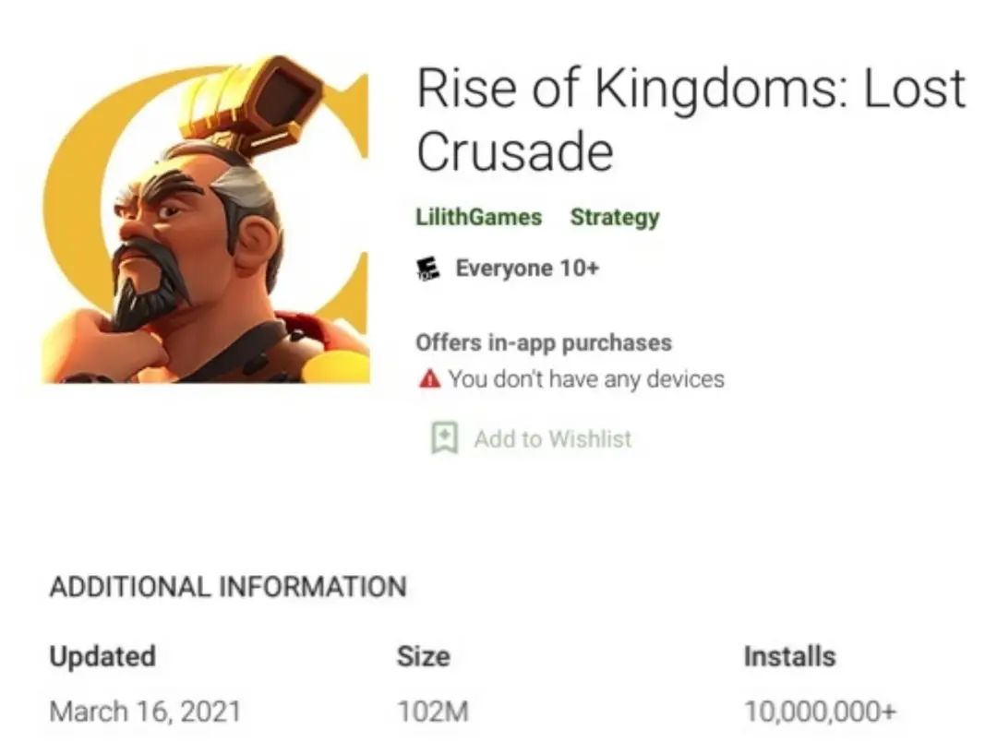This screenshot has height=754, width=997.
Task: Click the Everyone 10+ rating label
Action: (527, 269)
